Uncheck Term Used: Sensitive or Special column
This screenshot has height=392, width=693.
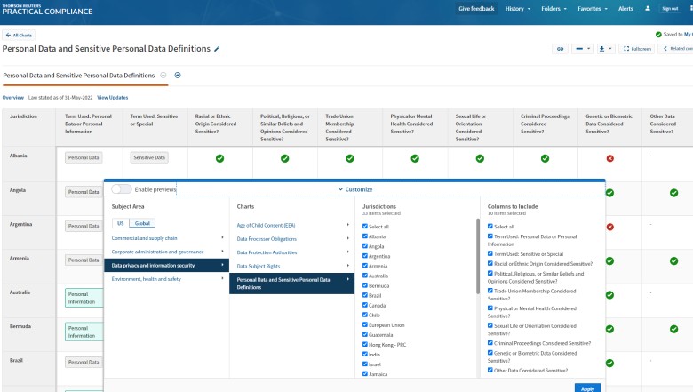coord(490,253)
